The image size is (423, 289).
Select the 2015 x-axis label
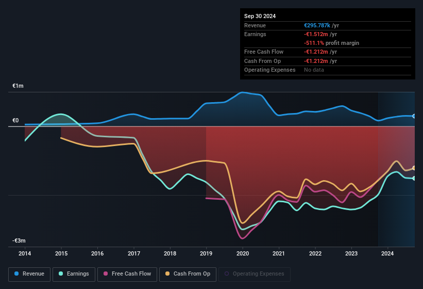coord(61,253)
